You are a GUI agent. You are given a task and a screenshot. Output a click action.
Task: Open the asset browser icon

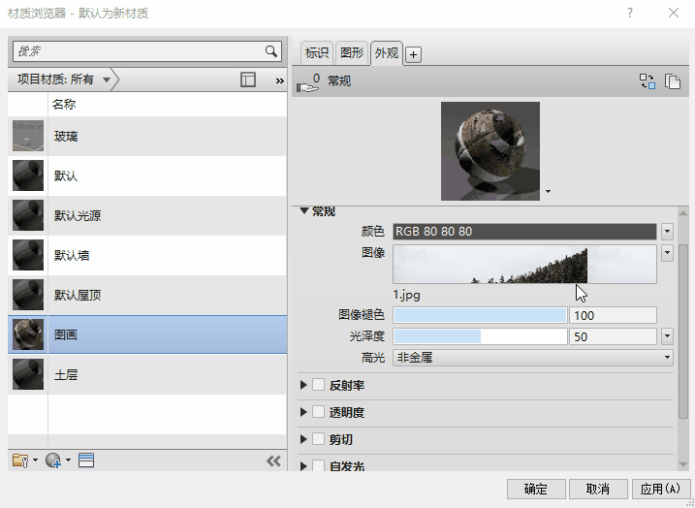pos(86,460)
